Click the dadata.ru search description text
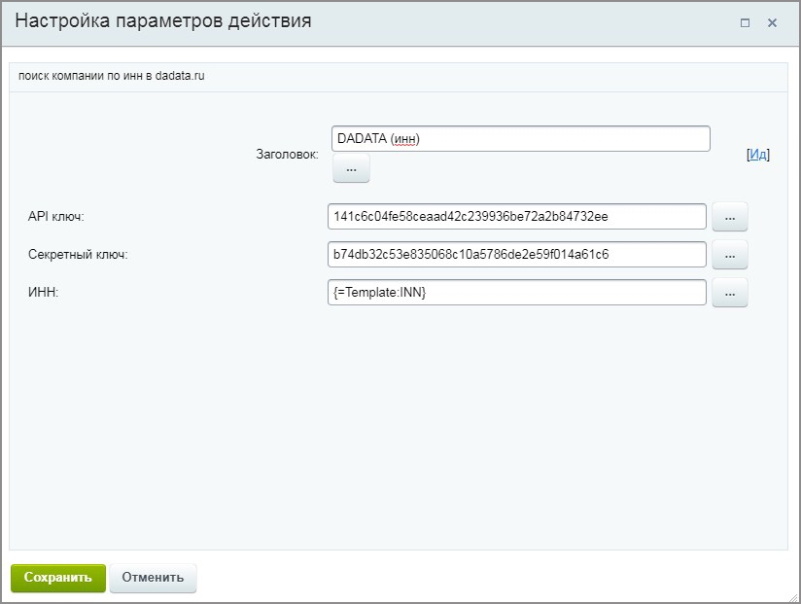 tap(112, 76)
